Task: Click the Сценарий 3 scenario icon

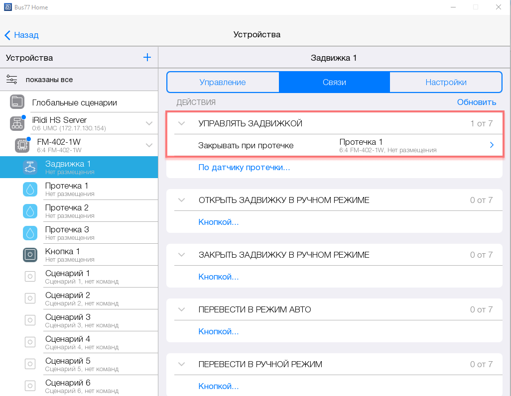Action: coord(30,321)
